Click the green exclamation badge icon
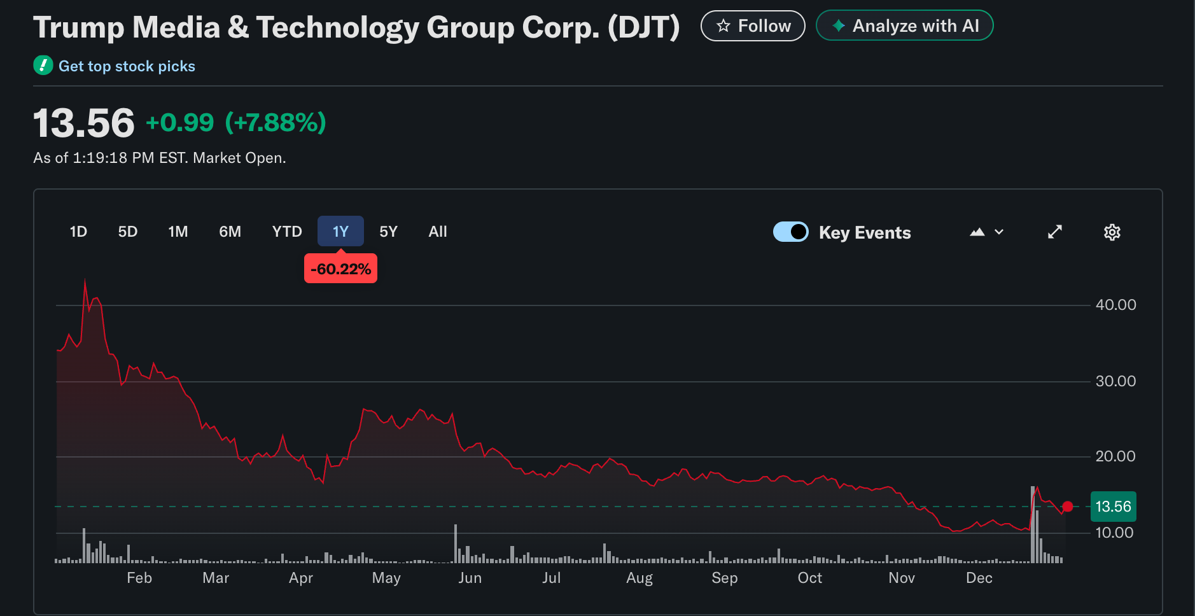 click(x=43, y=66)
